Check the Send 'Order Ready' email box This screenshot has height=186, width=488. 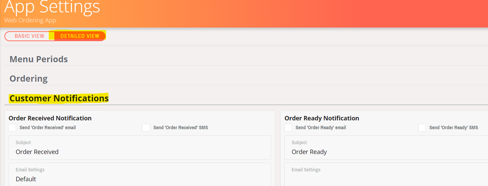(288, 128)
